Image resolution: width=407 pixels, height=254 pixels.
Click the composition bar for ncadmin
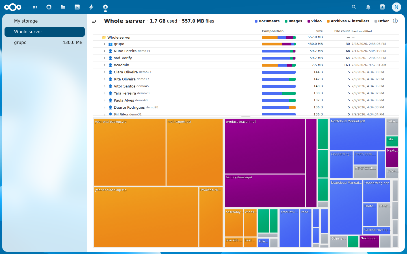pos(279,65)
